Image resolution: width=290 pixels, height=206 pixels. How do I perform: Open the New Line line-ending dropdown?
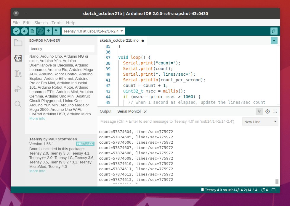pyautogui.click(x=260, y=122)
